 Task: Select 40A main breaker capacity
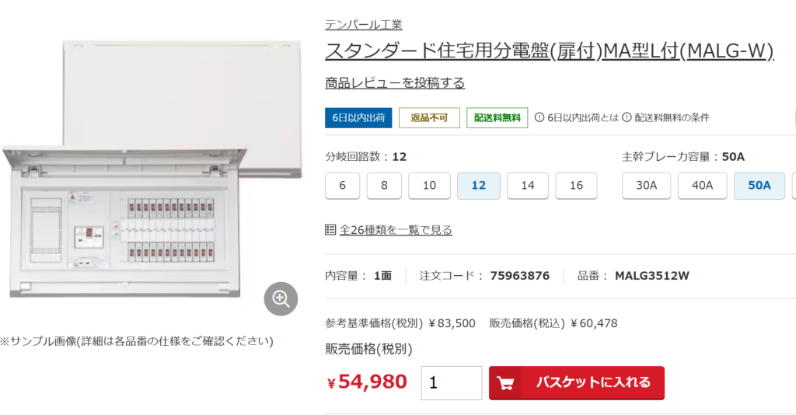703,186
